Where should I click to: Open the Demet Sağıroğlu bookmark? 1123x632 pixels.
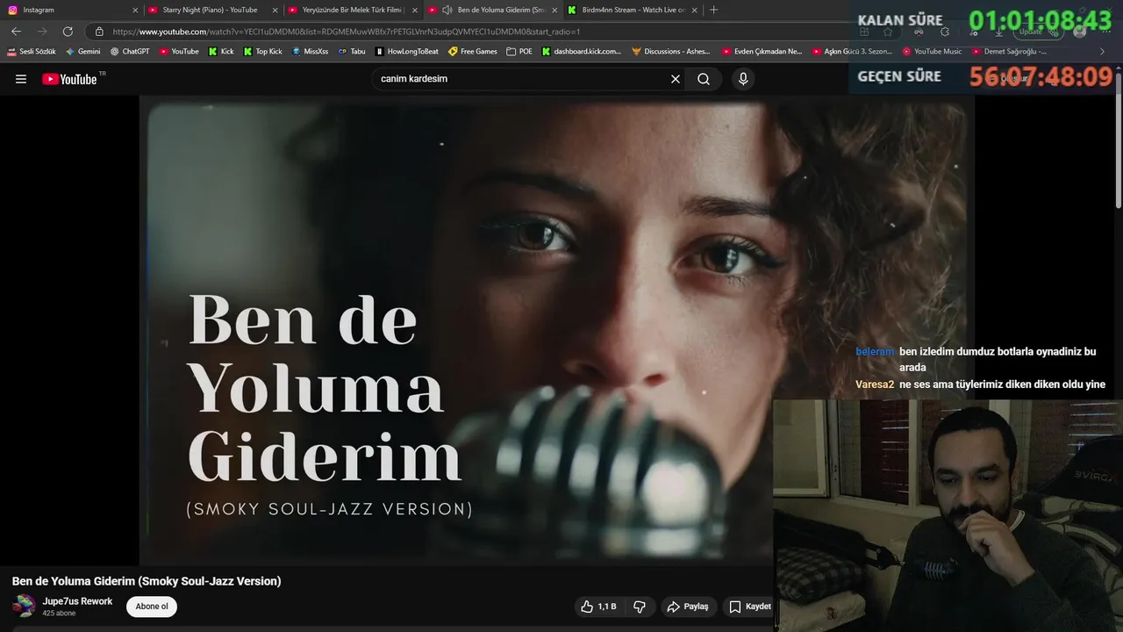point(1008,52)
